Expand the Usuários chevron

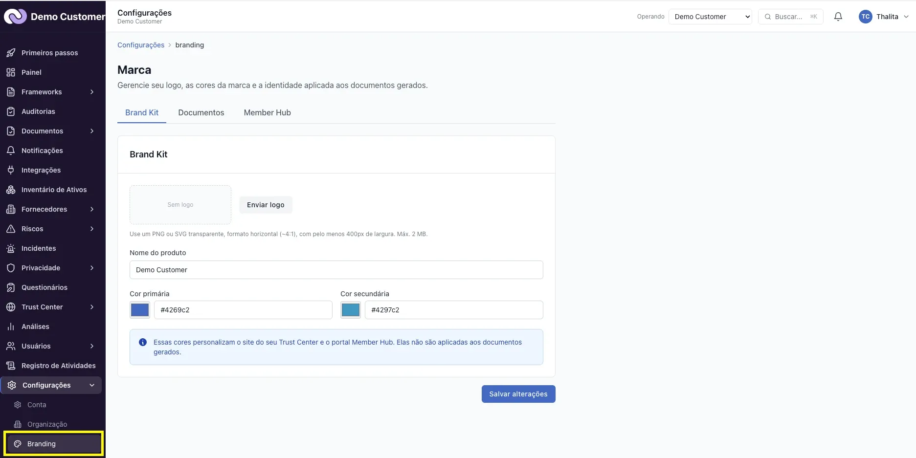(x=92, y=346)
